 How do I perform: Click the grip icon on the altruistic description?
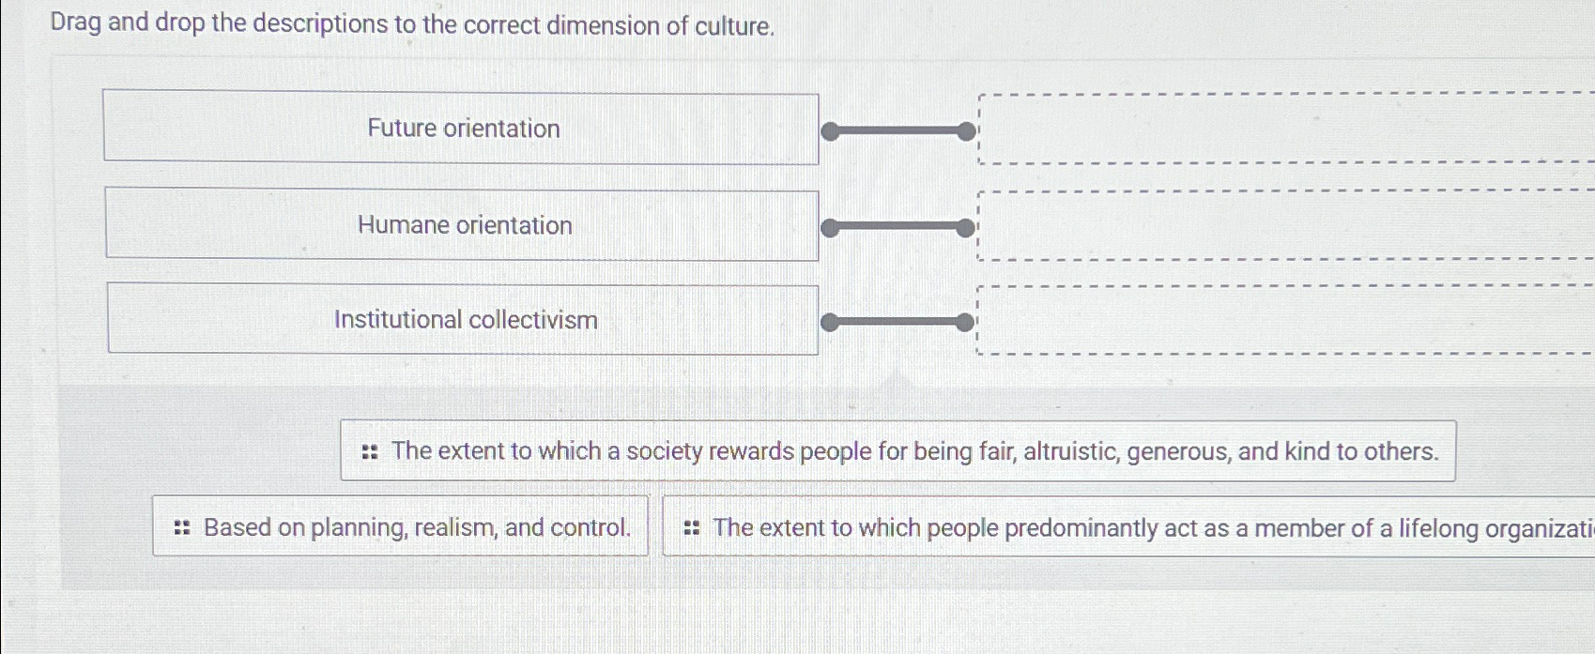(370, 452)
